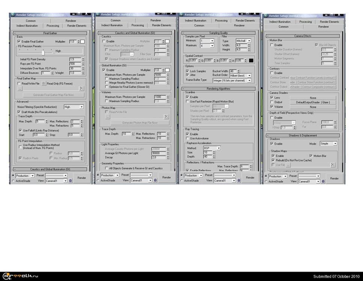Clear the Final Gather Map file path
Viewport: 363px width, 281px height.
pyautogui.click(x=81, y=88)
